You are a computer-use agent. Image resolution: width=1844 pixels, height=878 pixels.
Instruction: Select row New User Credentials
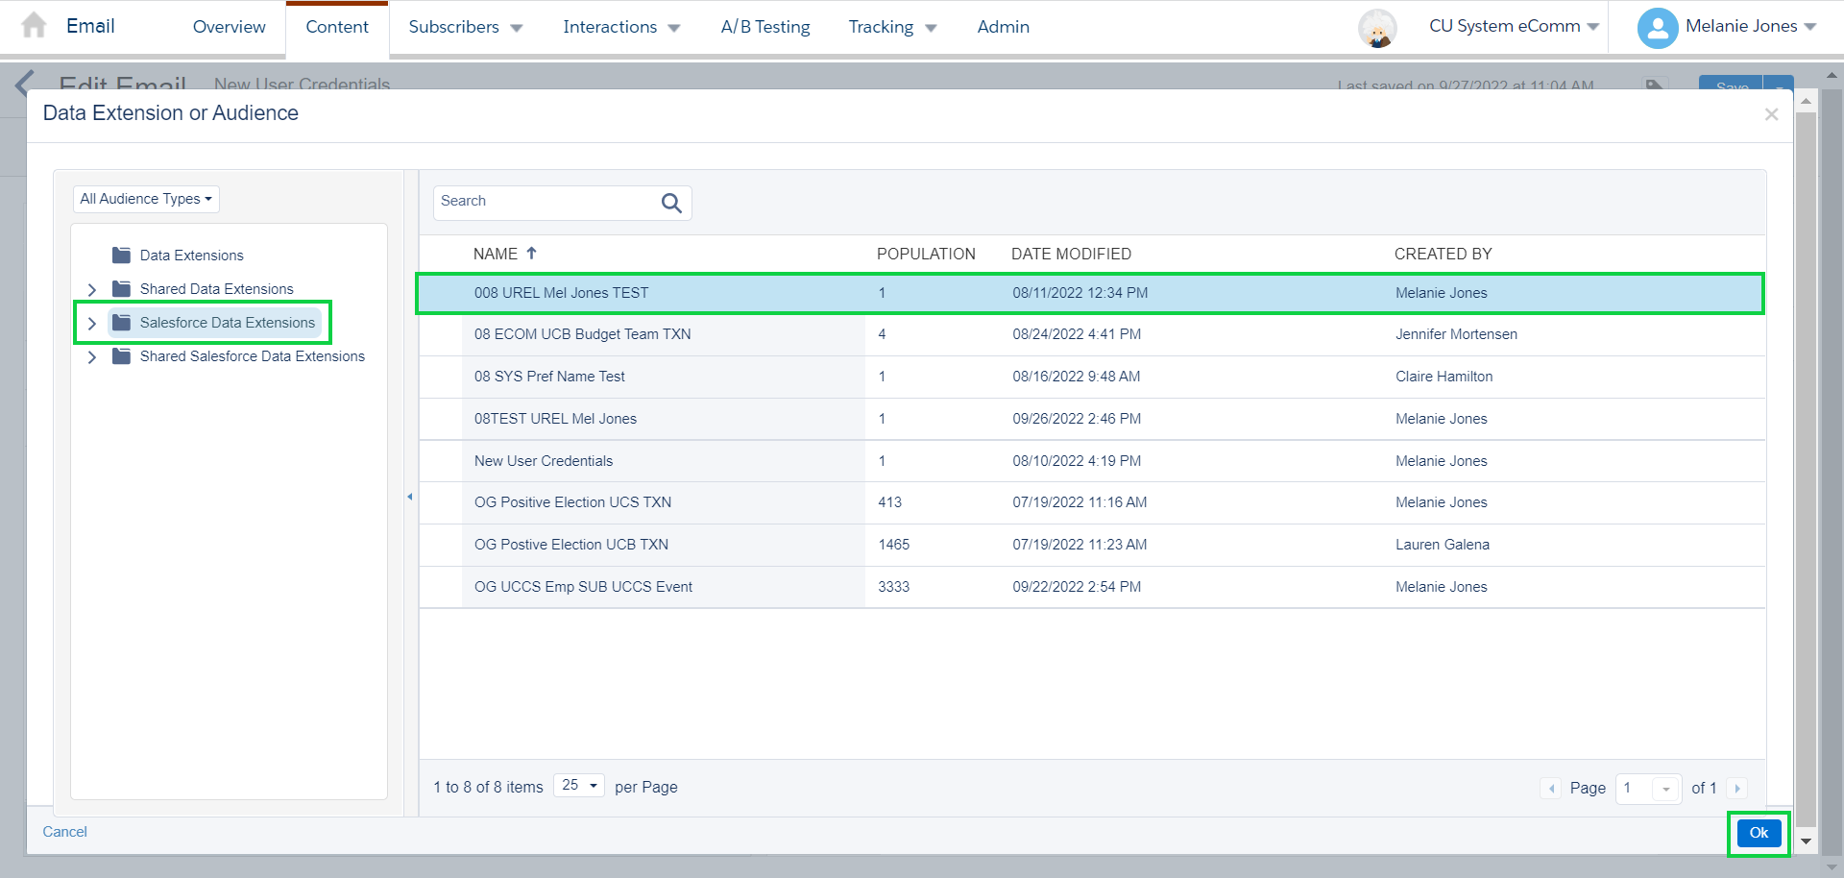(x=1091, y=461)
